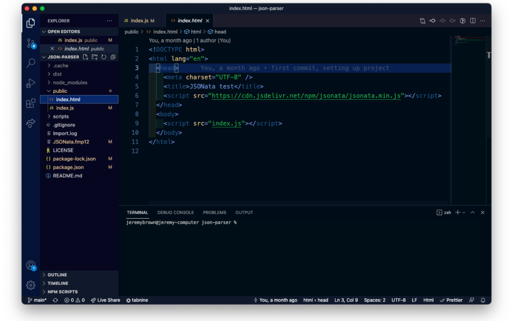Expand the scripts folder
This screenshot has height=321, width=513.
coord(79,117)
